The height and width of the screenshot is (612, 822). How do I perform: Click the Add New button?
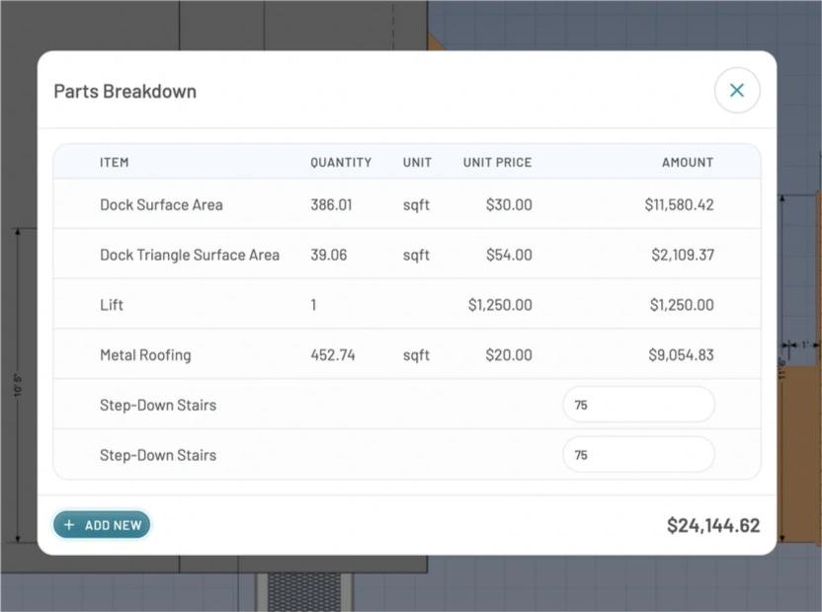point(102,524)
